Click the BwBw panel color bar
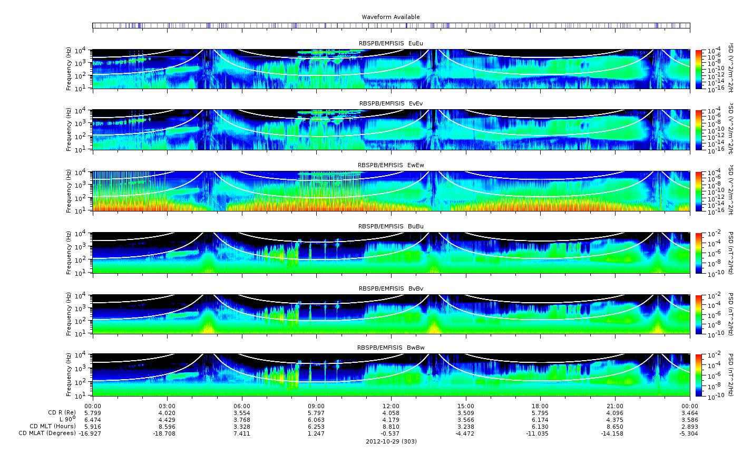This screenshot has width=742, height=453. 699,375
